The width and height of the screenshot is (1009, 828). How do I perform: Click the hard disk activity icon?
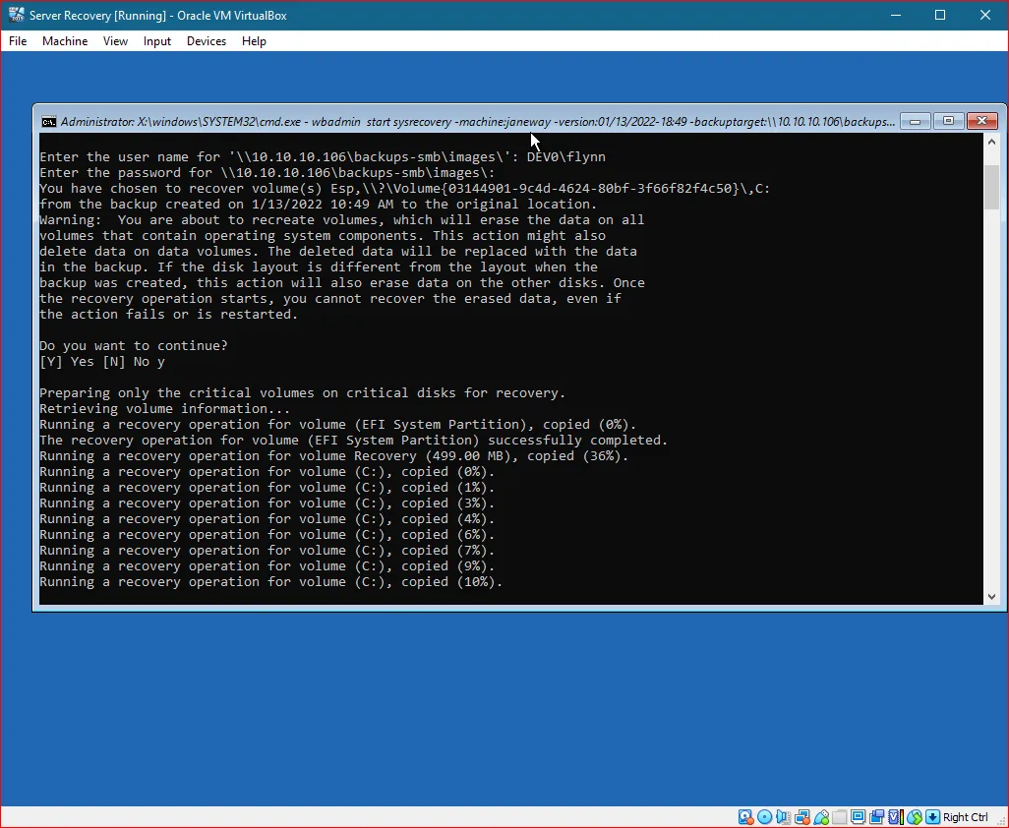(x=744, y=816)
